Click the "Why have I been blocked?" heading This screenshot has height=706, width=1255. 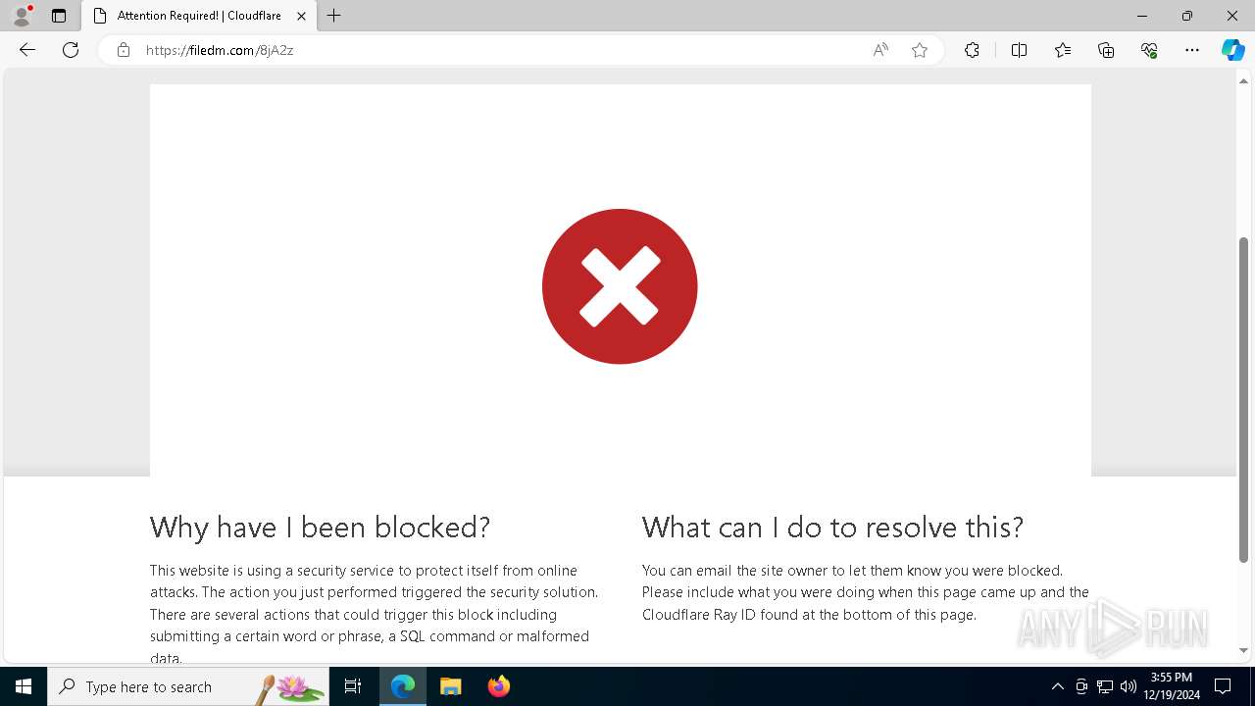320,528
